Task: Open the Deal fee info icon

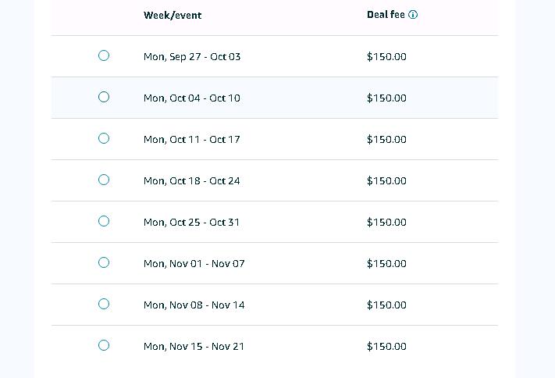Action: pyautogui.click(x=413, y=15)
